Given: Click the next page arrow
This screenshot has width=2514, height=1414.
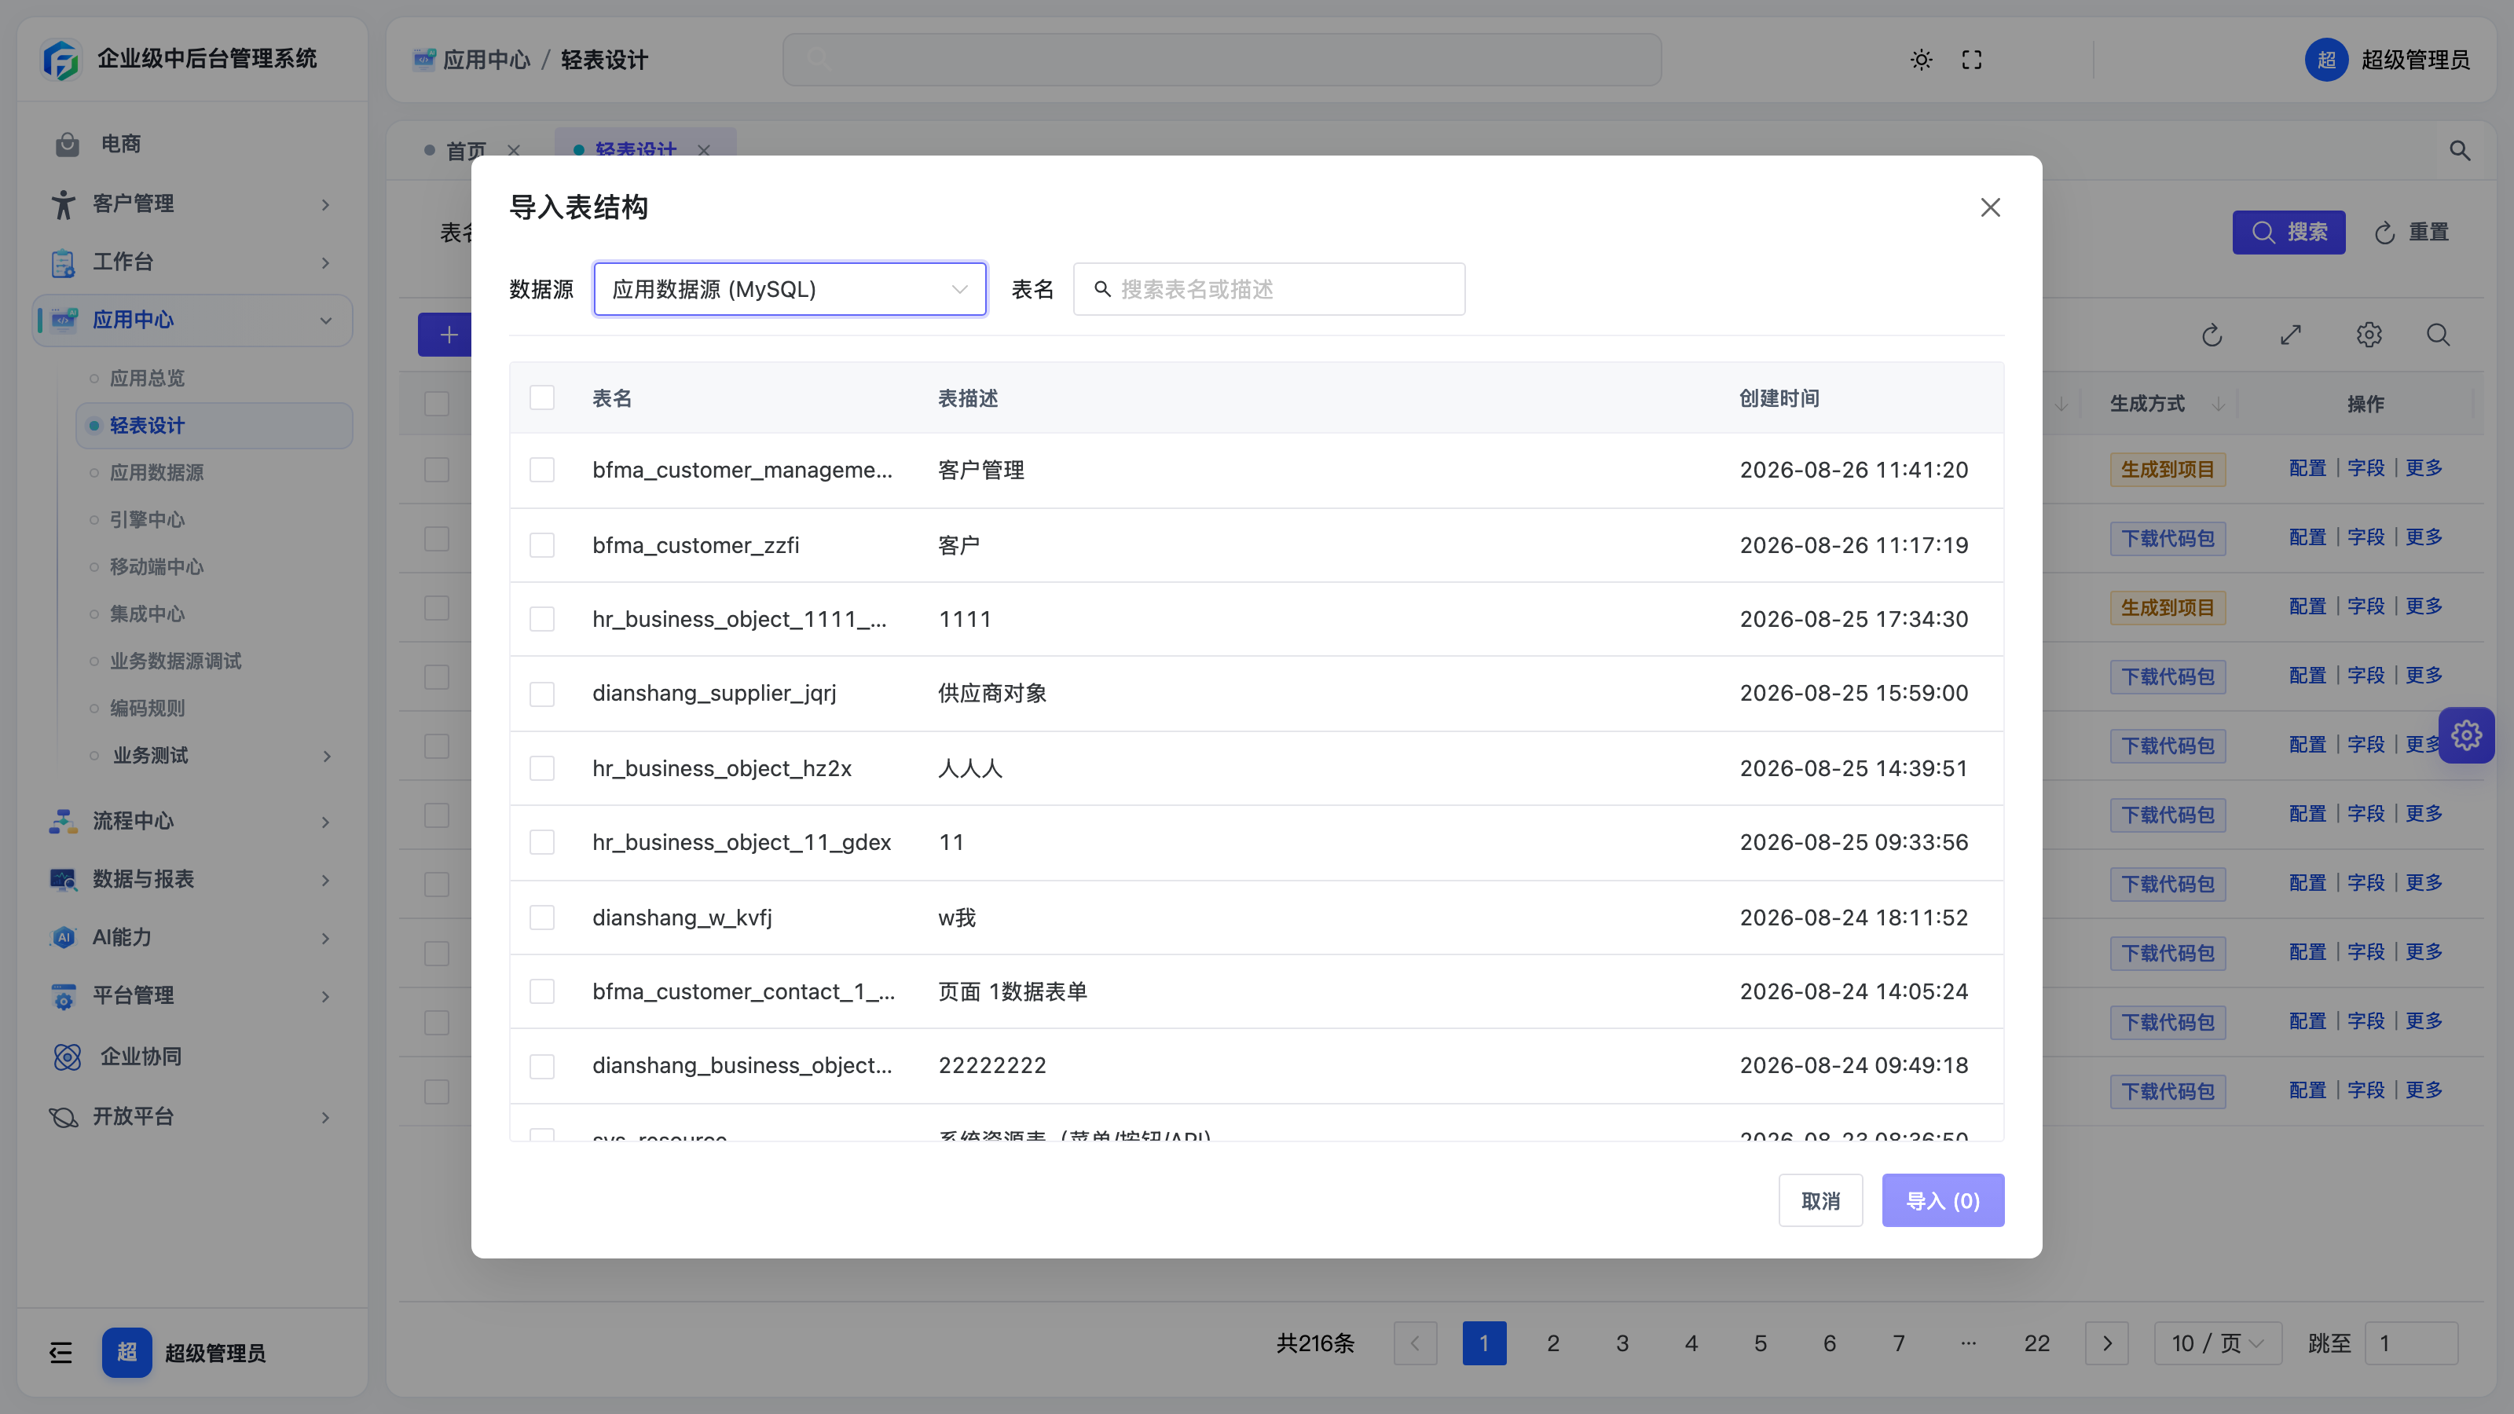Looking at the screenshot, I should pos(2106,1344).
